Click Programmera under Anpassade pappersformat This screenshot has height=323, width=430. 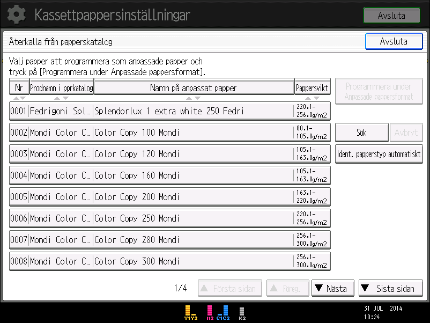(379, 91)
